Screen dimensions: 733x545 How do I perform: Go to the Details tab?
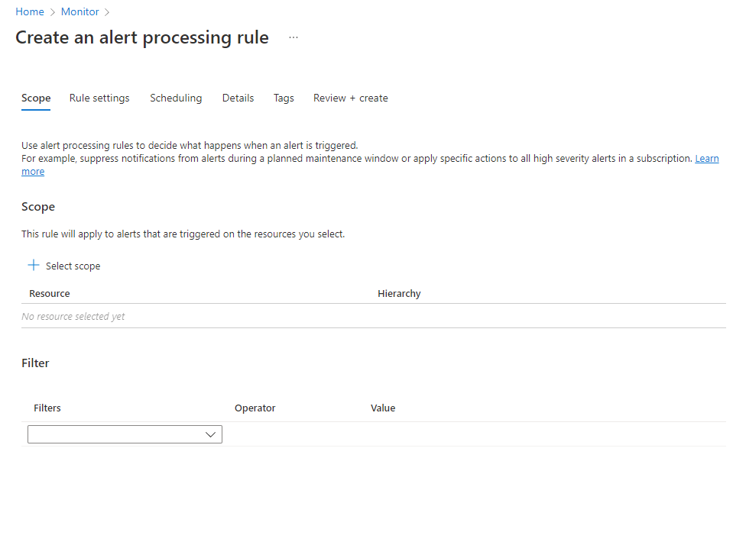point(238,98)
